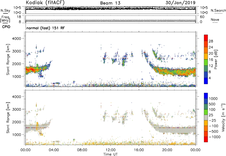The image size is (226, 156).
Task: Click the 18 tick on frequency axis
Action: pos(19,17)
